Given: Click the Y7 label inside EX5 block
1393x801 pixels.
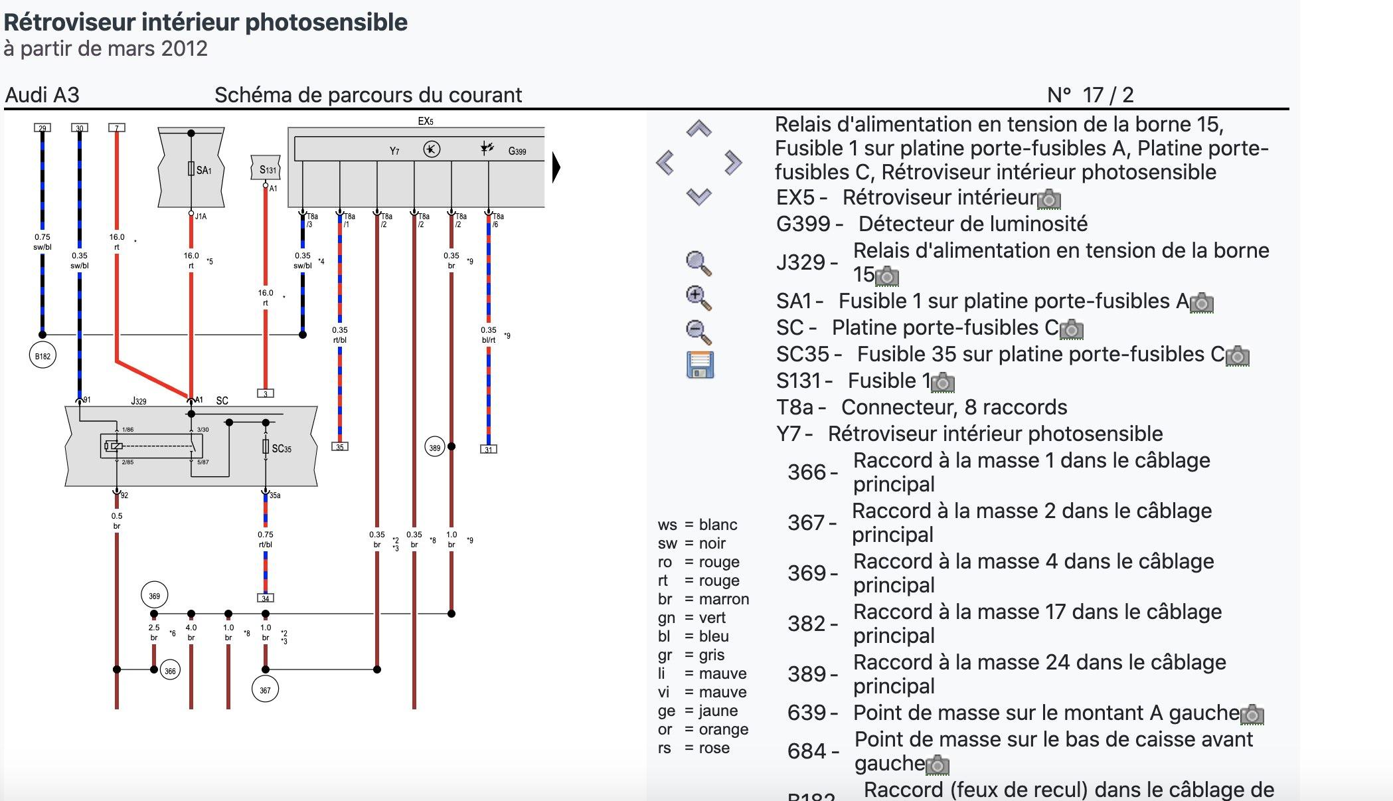Looking at the screenshot, I should (394, 151).
